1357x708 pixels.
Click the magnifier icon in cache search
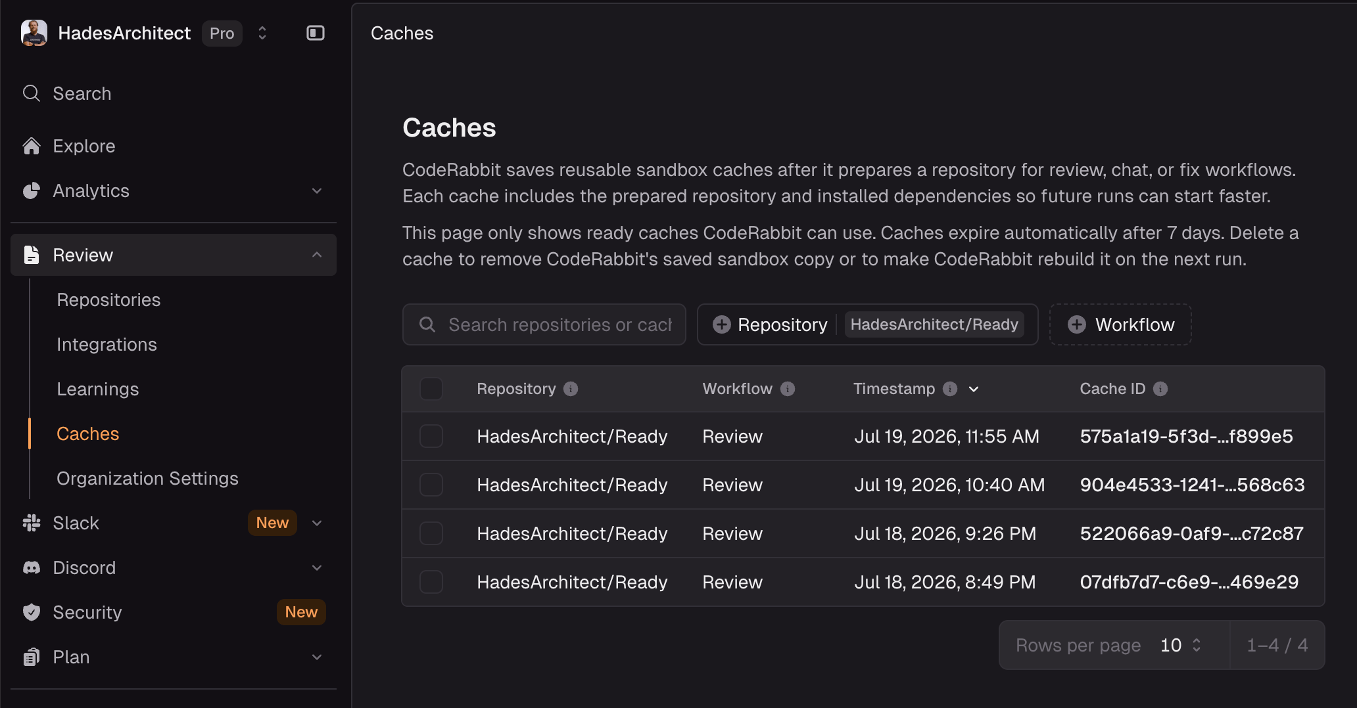click(x=427, y=324)
